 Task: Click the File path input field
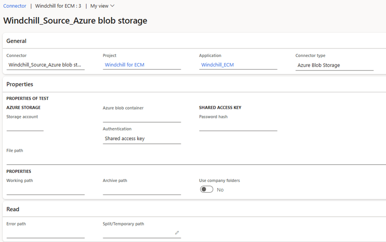click(x=196, y=160)
